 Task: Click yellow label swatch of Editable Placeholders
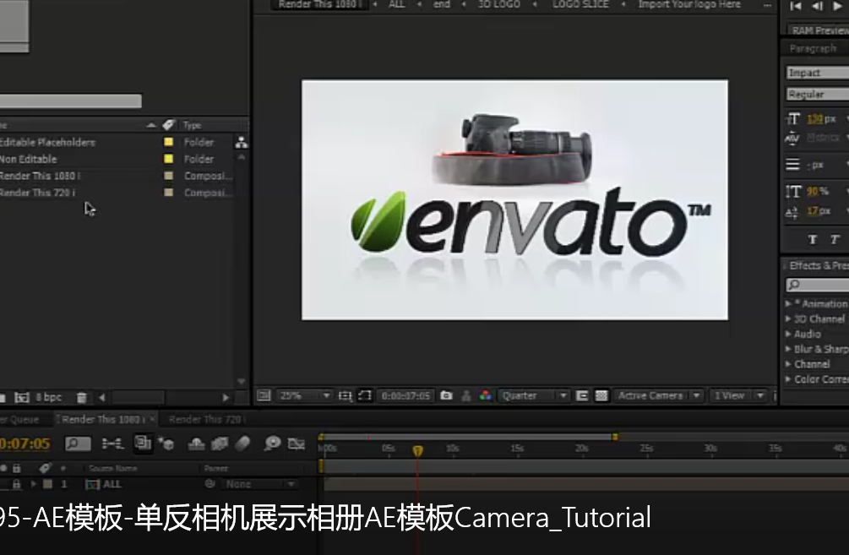pyautogui.click(x=168, y=142)
